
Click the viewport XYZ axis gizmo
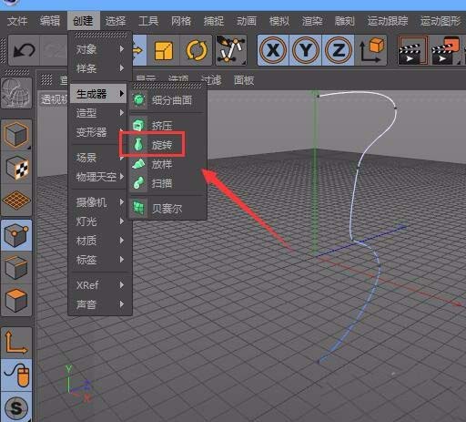pyautogui.click(x=77, y=384)
